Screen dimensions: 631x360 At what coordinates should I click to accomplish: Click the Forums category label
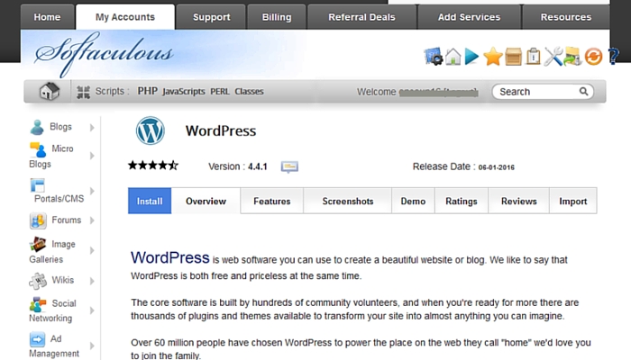tap(67, 220)
